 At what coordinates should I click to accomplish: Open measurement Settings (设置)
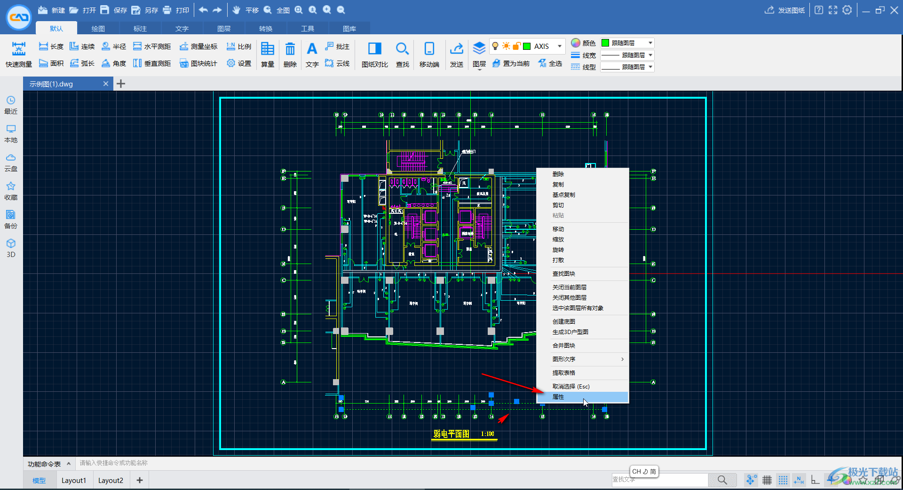[x=238, y=63]
